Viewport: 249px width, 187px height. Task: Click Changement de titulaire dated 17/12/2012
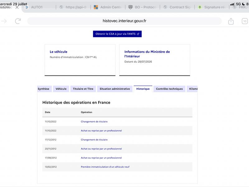point(94,140)
